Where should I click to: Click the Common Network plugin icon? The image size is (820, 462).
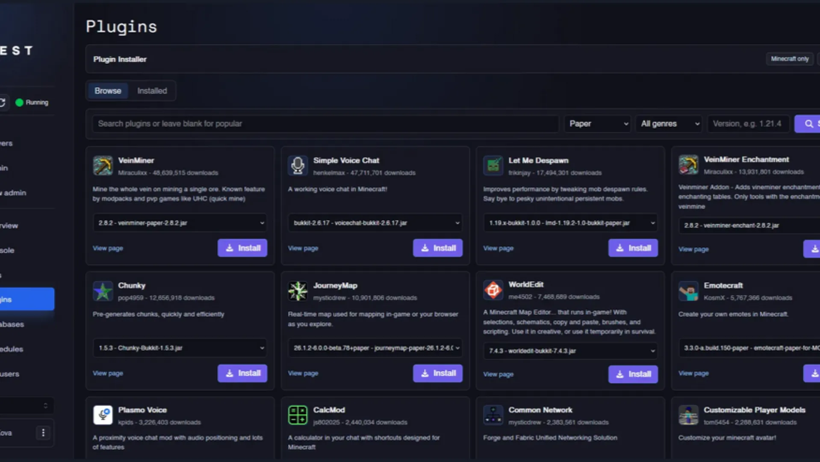493,415
